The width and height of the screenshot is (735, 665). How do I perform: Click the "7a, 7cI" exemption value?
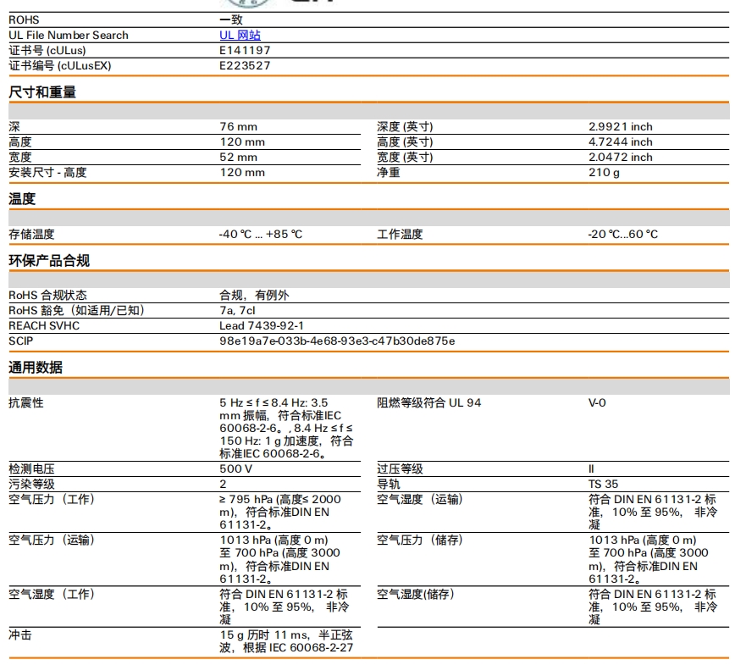coord(237,310)
